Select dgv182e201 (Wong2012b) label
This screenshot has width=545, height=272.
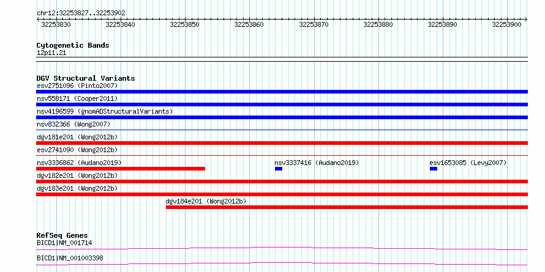pyautogui.click(x=77, y=175)
